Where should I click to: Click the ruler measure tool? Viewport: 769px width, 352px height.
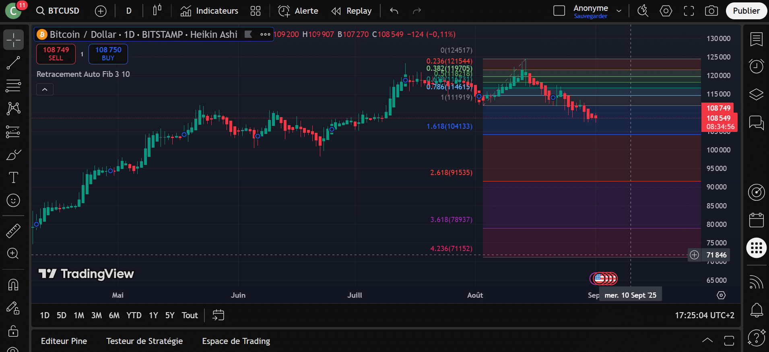(x=13, y=231)
